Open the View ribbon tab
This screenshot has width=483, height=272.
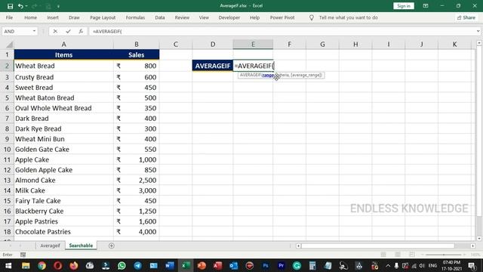tap(204, 17)
